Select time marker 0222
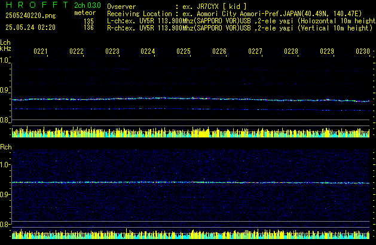376x245 pixels. pyautogui.click(x=77, y=51)
